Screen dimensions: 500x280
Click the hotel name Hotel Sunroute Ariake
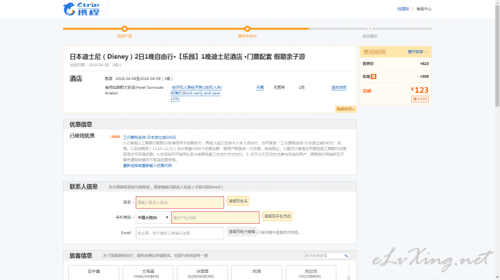click(134, 90)
